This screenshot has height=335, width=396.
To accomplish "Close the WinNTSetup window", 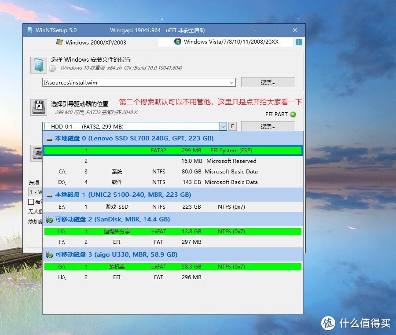I will [295, 30].
